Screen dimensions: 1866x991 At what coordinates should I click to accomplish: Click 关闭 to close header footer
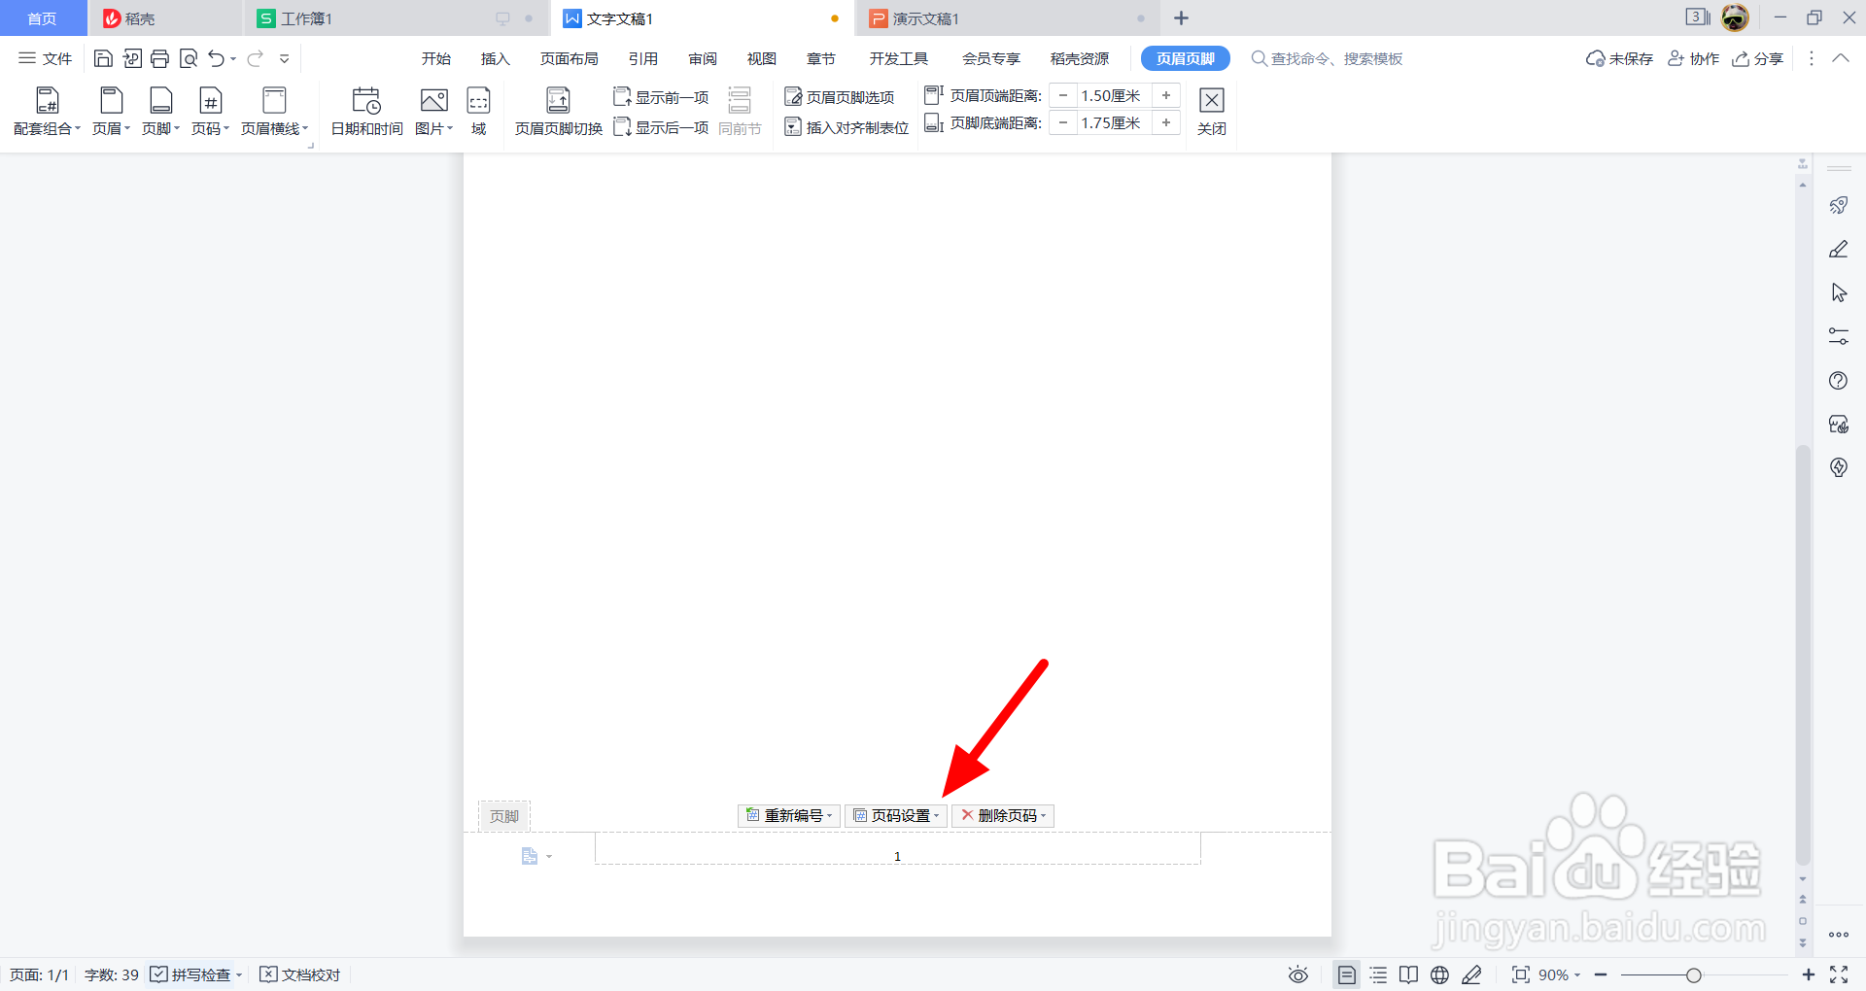1212,112
